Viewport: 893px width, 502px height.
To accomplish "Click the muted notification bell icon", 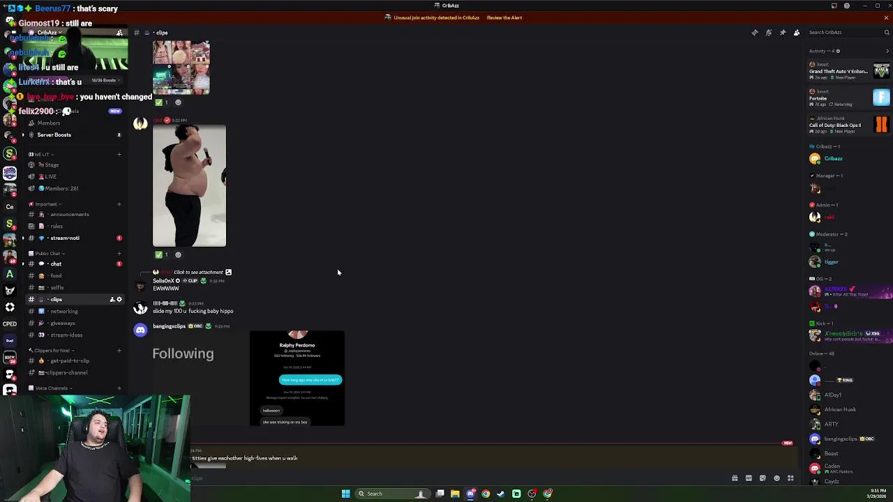I will click(x=769, y=33).
